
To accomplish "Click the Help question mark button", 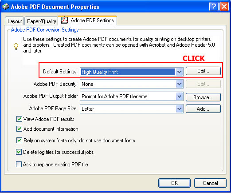I will tap(214, 7).
